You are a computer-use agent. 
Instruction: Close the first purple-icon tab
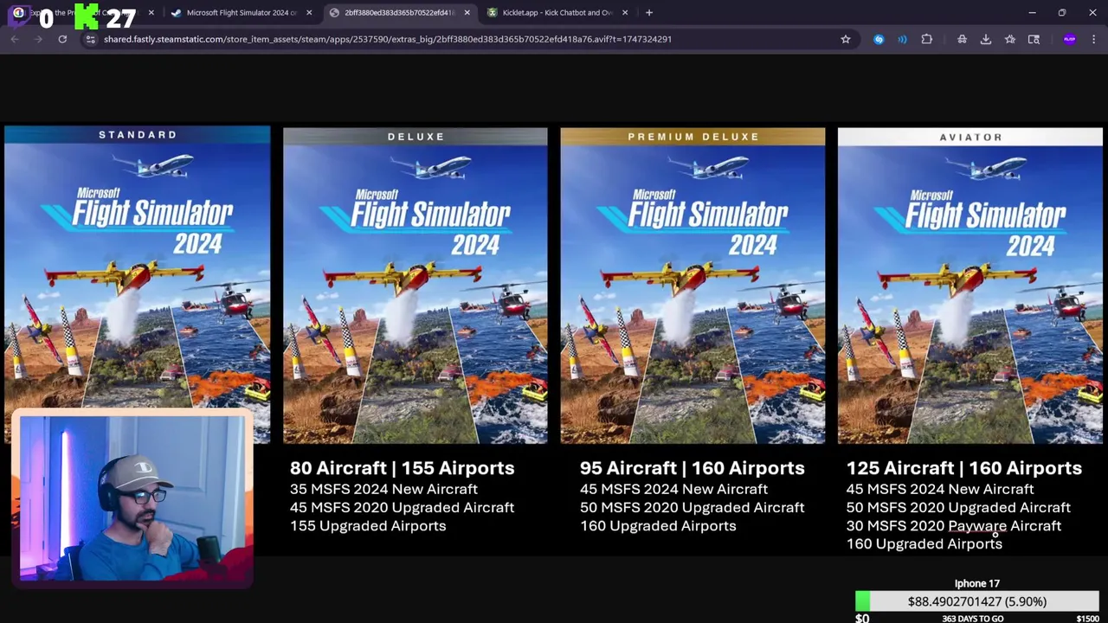[151, 12]
